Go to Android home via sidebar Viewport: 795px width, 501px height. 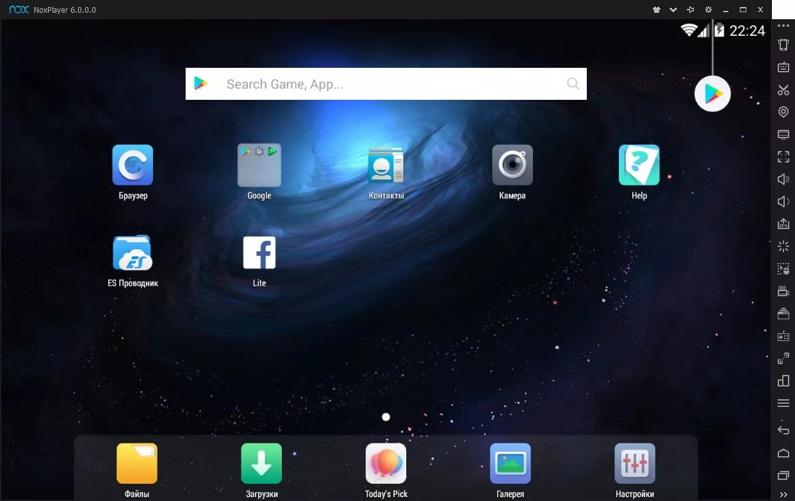[x=783, y=453]
